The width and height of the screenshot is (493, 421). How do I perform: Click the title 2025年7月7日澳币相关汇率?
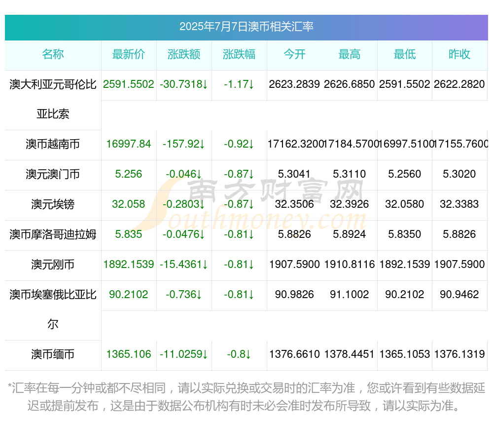pos(246,27)
